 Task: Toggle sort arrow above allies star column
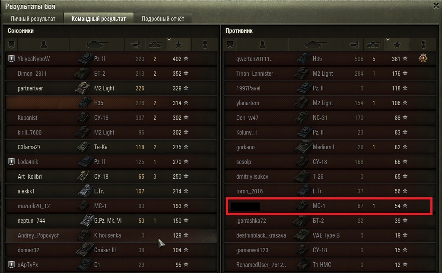pos(169,39)
